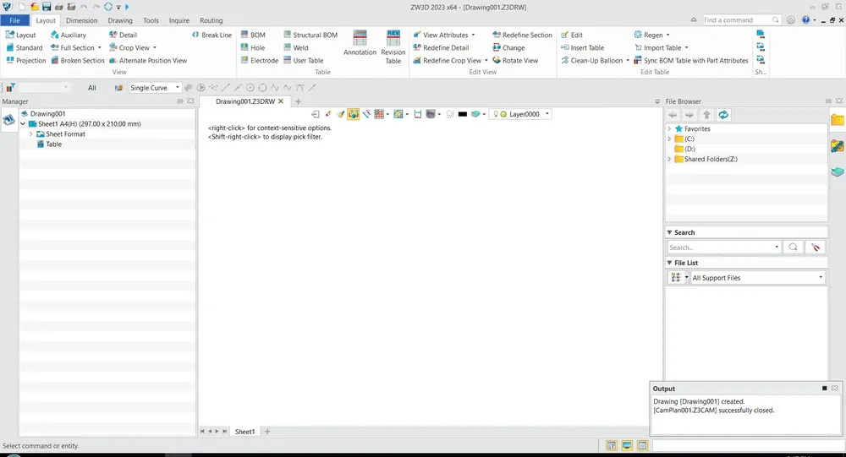The height and width of the screenshot is (457, 846).
Task: Open the View Attributes dropdown arrow
Action: click(473, 35)
